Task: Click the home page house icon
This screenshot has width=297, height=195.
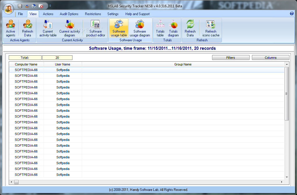Action: click(x=34, y=6)
